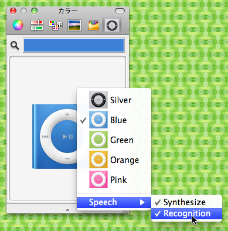Click the pink iPod thumbnail
The height and width of the screenshot is (231, 228).
(x=98, y=179)
